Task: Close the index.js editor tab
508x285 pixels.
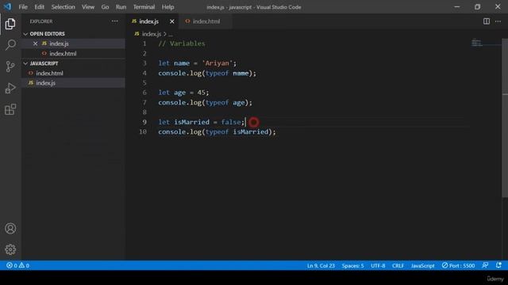Action: coord(172,21)
